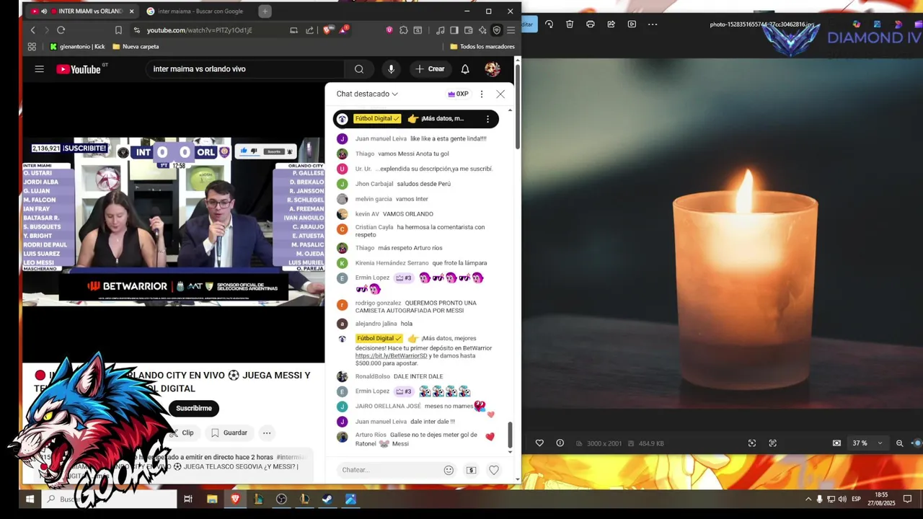Viewport: 923px width, 519px height.
Task: Delete the image in Photos viewer
Action: pos(570,24)
